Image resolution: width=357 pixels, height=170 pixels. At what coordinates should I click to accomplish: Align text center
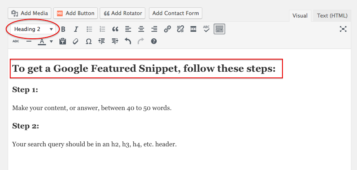pyautogui.click(x=141, y=29)
